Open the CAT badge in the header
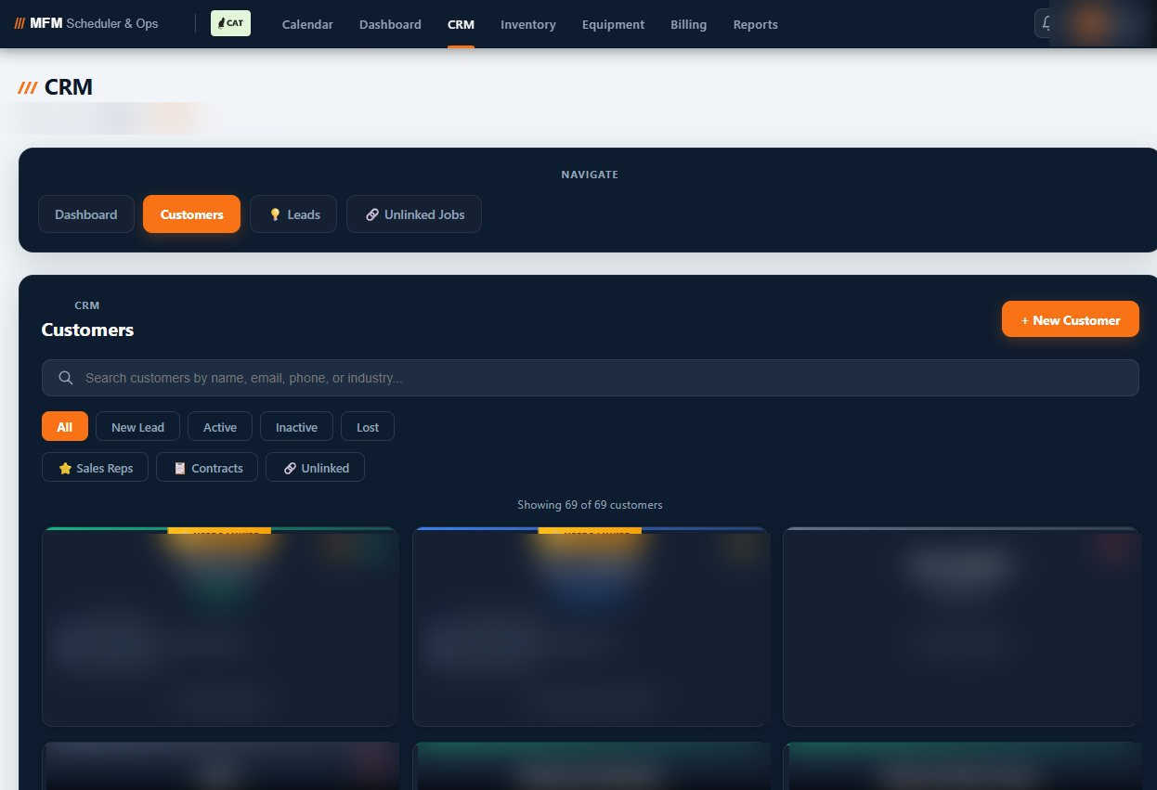Screen dimensions: 1157x790 [230, 23]
